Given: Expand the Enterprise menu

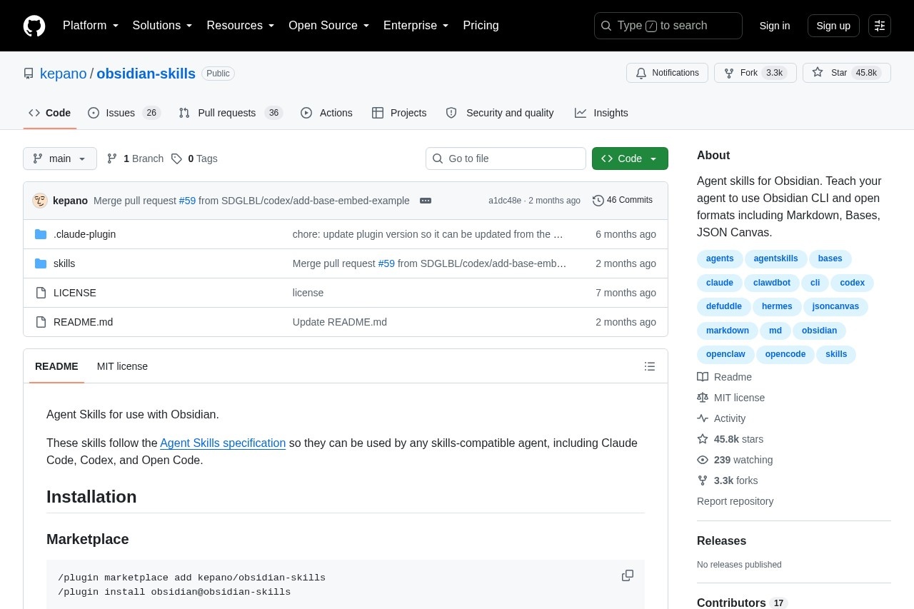Looking at the screenshot, I should (x=416, y=26).
